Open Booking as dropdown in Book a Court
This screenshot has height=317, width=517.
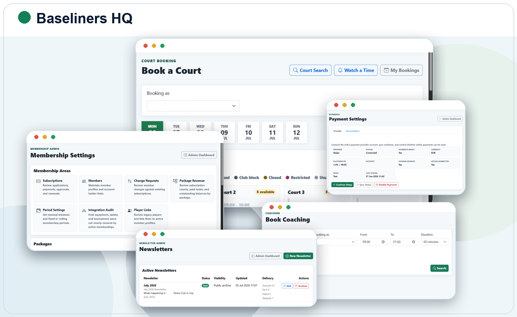[193, 106]
